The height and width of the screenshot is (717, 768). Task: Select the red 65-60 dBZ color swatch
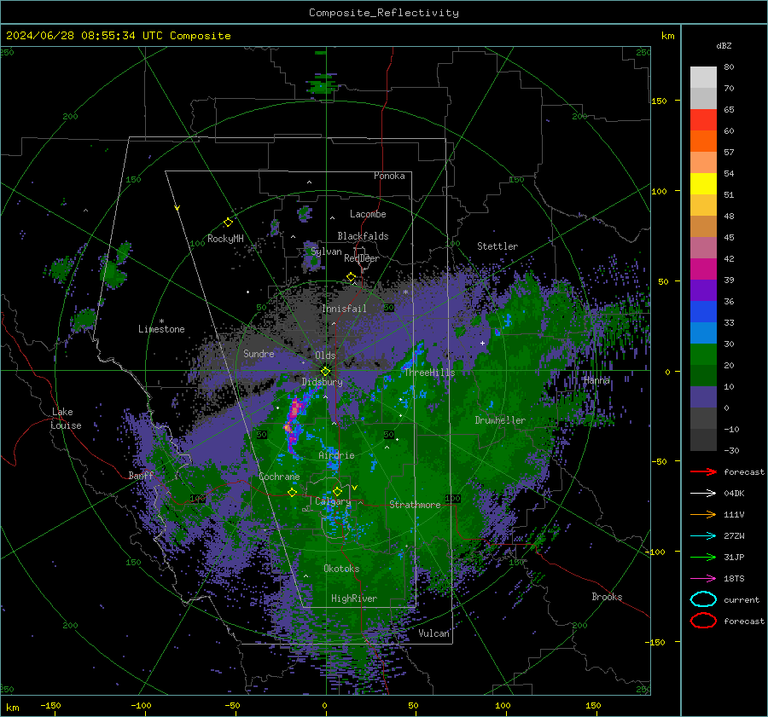(x=703, y=120)
